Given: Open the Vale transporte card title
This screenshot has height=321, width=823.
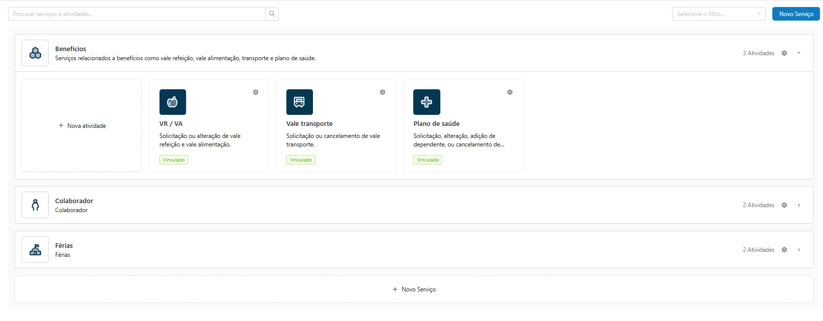Looking at the screenshot, I should 309,124.
